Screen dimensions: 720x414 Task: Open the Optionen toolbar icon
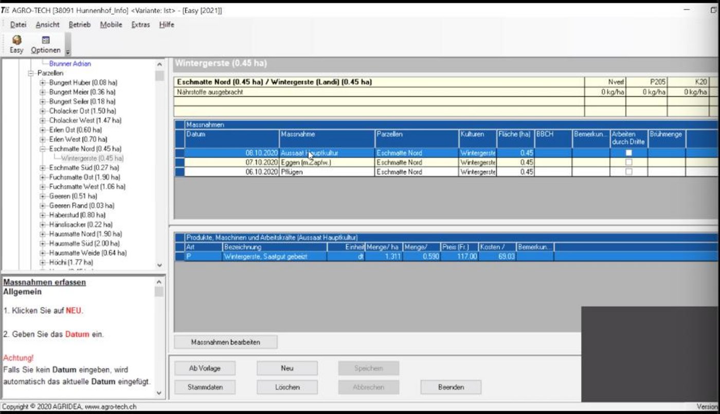click(45, 44)
